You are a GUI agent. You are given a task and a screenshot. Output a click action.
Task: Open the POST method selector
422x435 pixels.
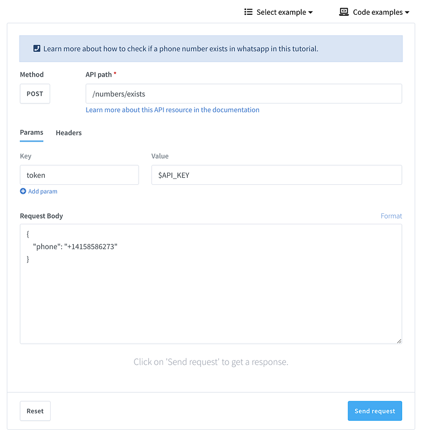click(x=35, y=94)
